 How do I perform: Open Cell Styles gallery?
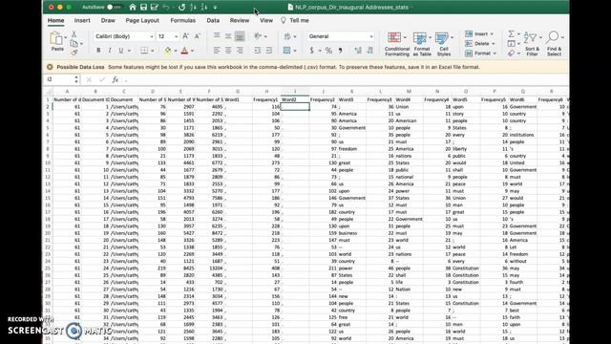[x=443, y=44]
